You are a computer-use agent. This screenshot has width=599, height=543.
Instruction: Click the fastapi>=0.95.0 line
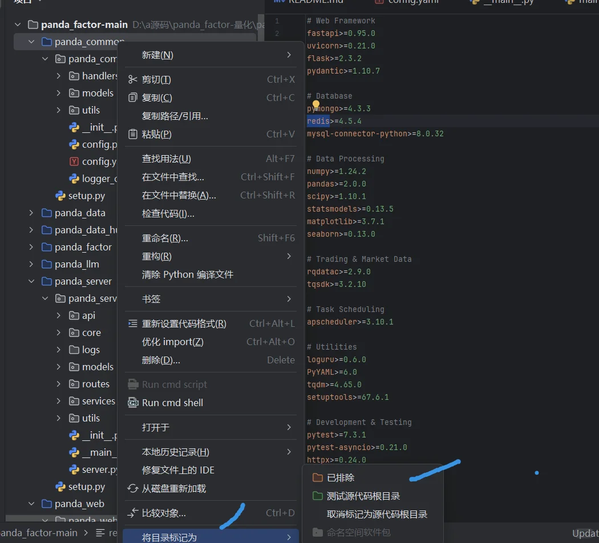tap(341, 33)
